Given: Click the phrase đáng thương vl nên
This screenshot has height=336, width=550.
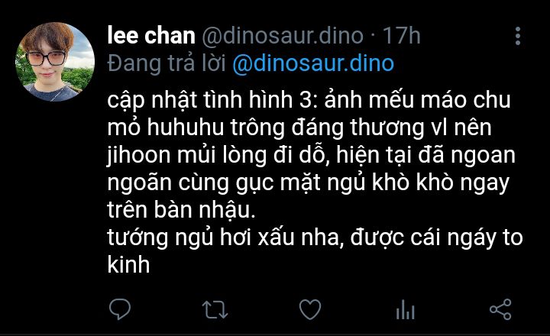Looking at the screenshot, I should 391,128.
